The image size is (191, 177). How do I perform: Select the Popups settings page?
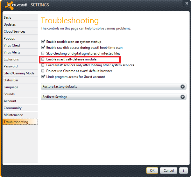tap(20, 38)
